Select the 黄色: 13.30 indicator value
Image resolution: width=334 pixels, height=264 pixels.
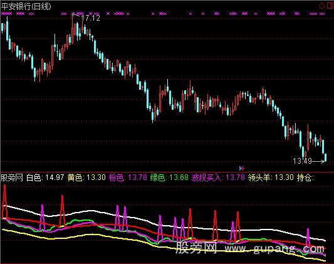[86, 177]
